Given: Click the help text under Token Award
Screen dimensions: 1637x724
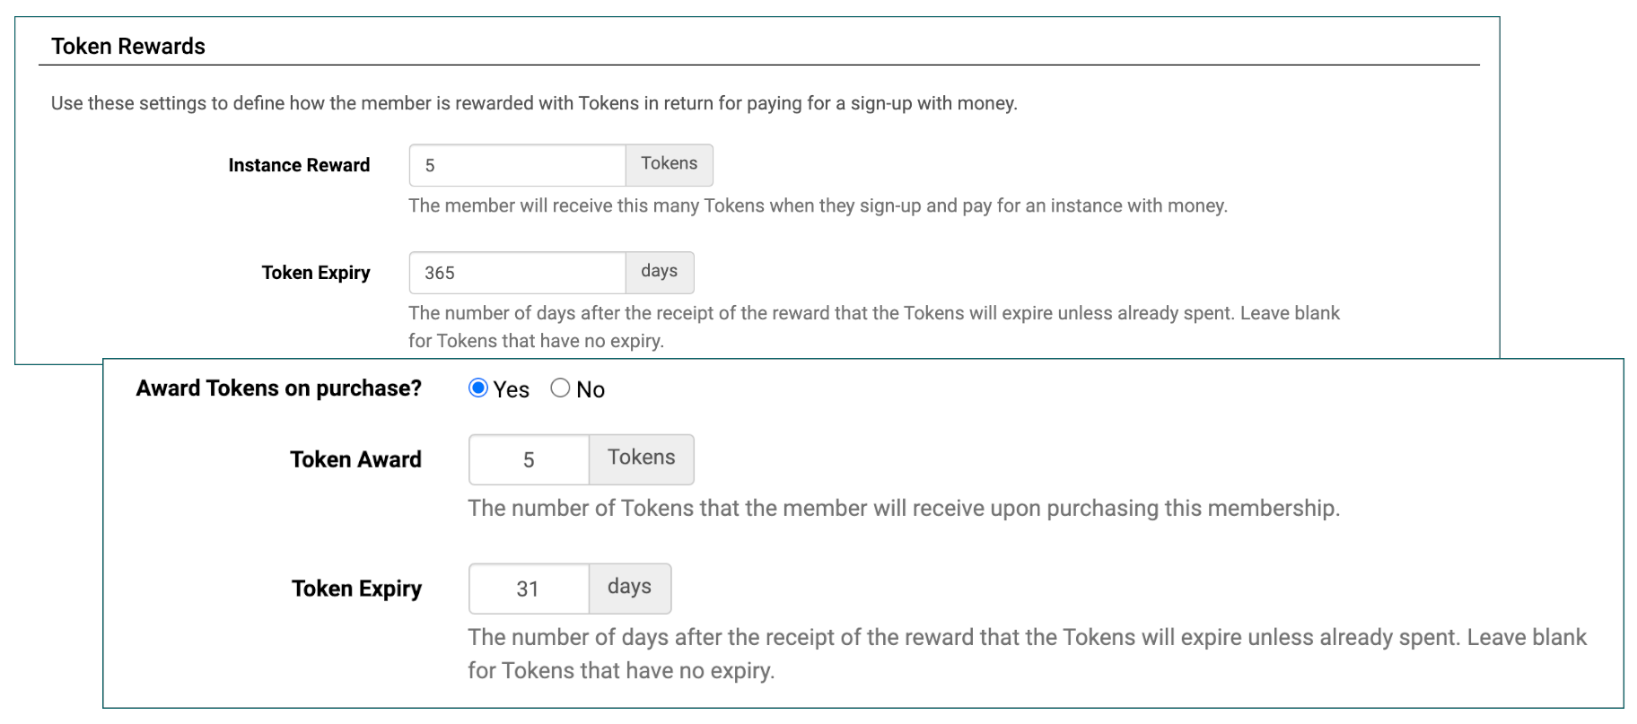Looking at the screenshot, I should click(904, 509).
